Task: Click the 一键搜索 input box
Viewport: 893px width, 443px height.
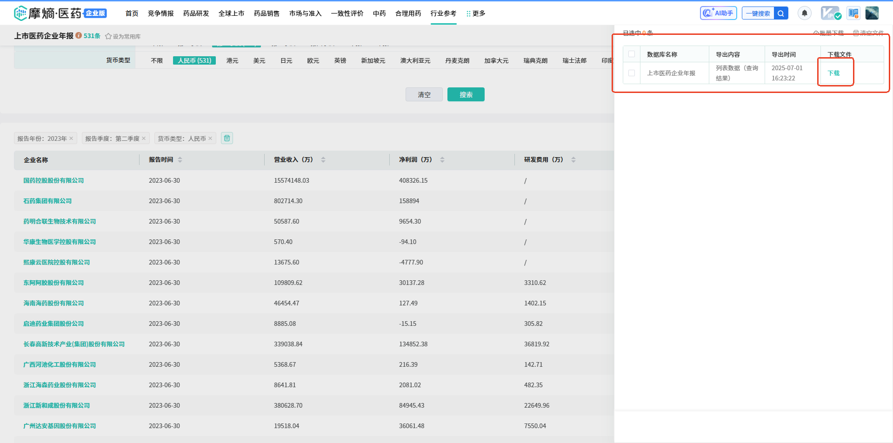Action: [x=758, y=13]
